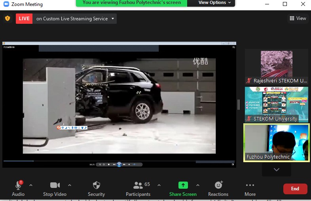This screenshot has width=311, height=201.
Task: Mute the shared media player speaker icon
Action: (x=129, y=165)
